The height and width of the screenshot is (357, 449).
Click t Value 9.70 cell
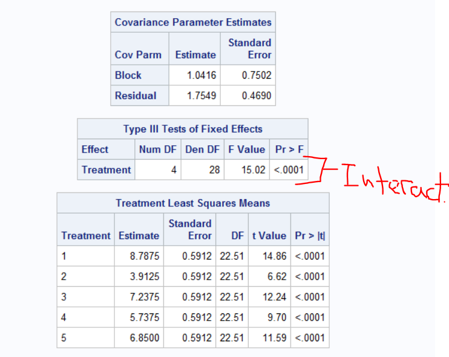coord(277,317)
